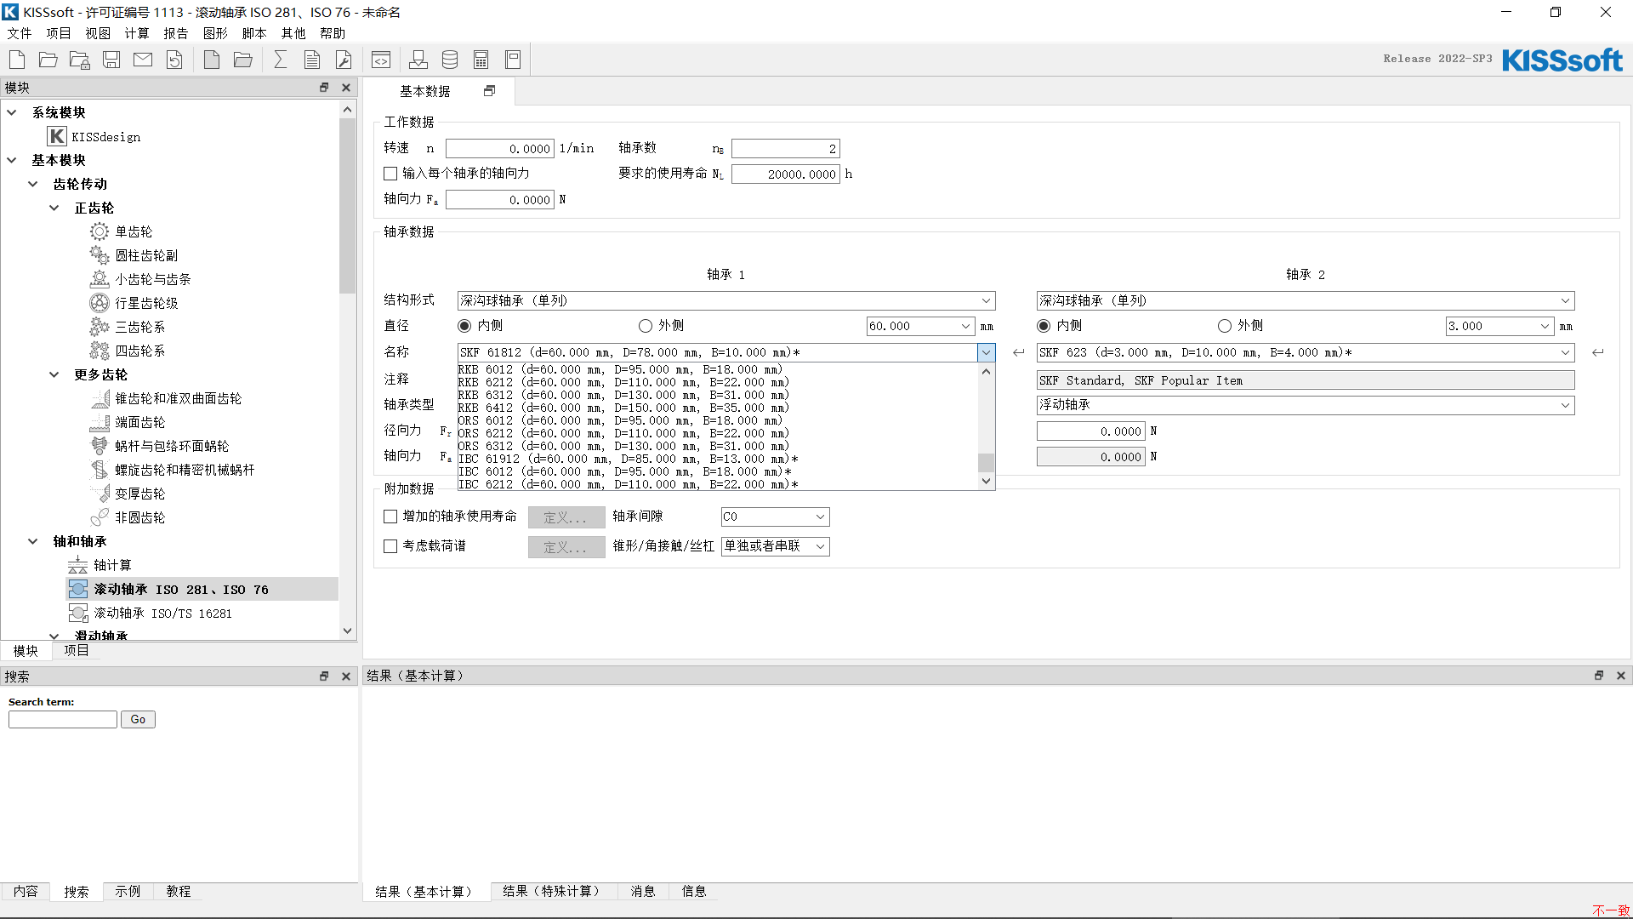Collapse the 齿轮传动 tree node
The height and width of the screenshot is (919, 1633).
click(x=33, y=184)
